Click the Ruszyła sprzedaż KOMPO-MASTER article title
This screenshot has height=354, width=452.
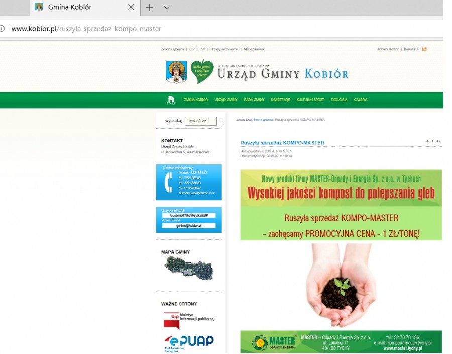pos(282,143)
